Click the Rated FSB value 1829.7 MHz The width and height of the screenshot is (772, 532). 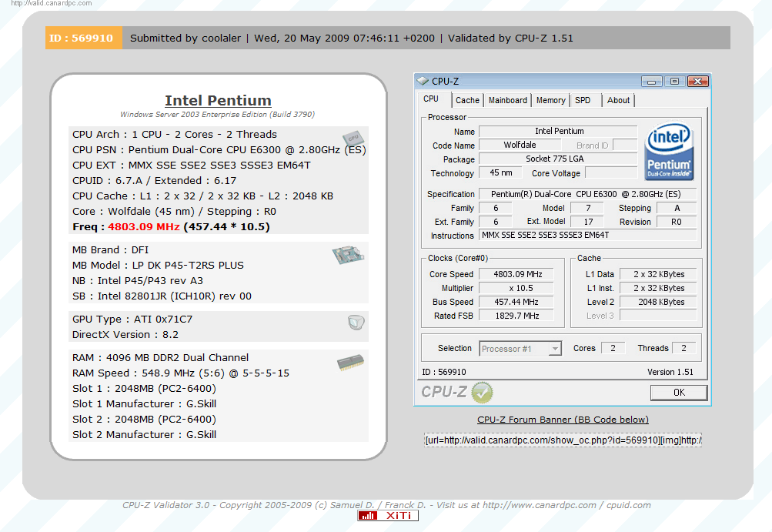pos(516,315)
